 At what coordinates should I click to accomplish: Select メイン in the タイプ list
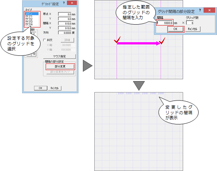click(x=32, y=14)
